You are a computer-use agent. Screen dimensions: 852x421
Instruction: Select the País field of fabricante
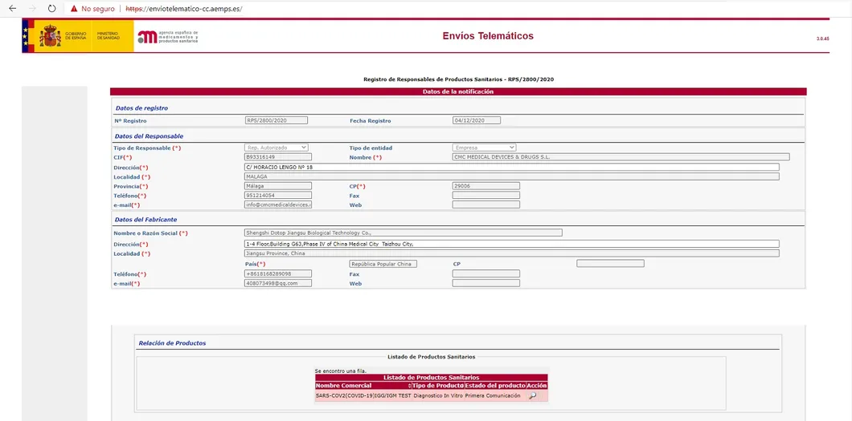coord(383,264)
